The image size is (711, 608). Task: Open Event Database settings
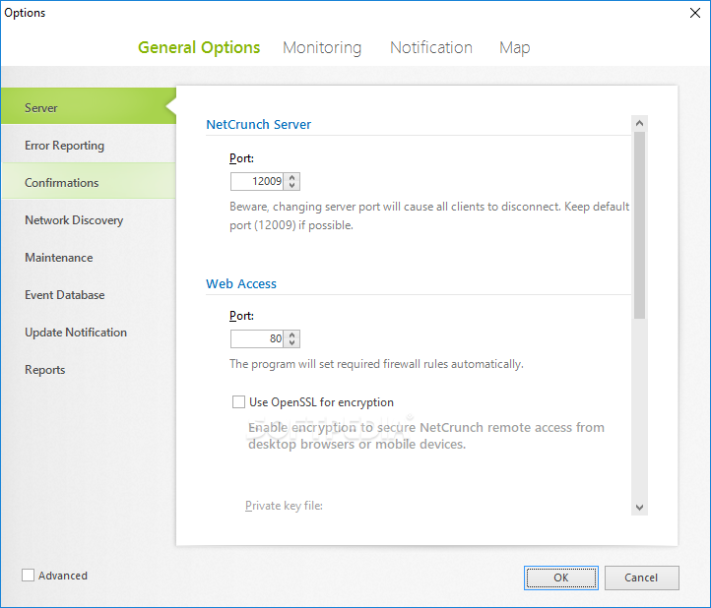89,295
